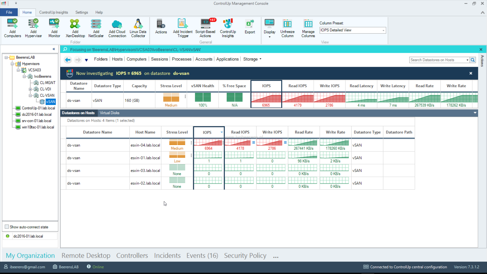Collapse the ribbon with top-right chevron
Screen dimensions: 487x274
click(x=482, y=12)
